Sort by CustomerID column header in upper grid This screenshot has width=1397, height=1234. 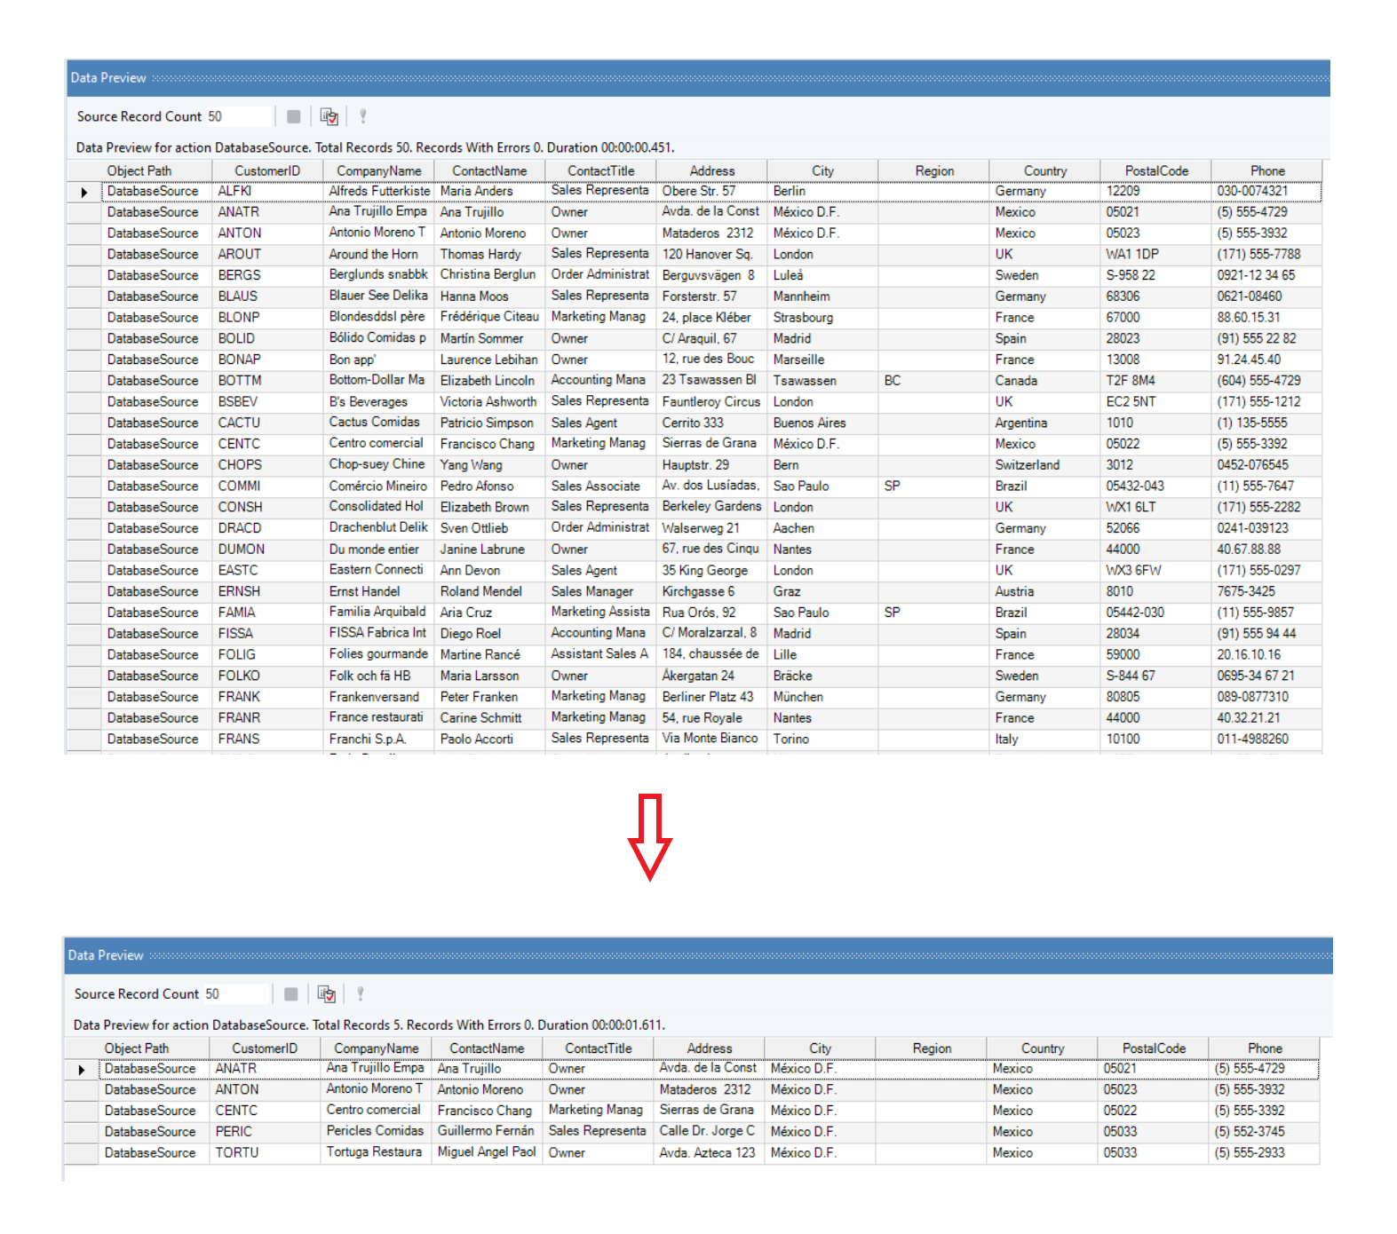(x=267, y=170)
